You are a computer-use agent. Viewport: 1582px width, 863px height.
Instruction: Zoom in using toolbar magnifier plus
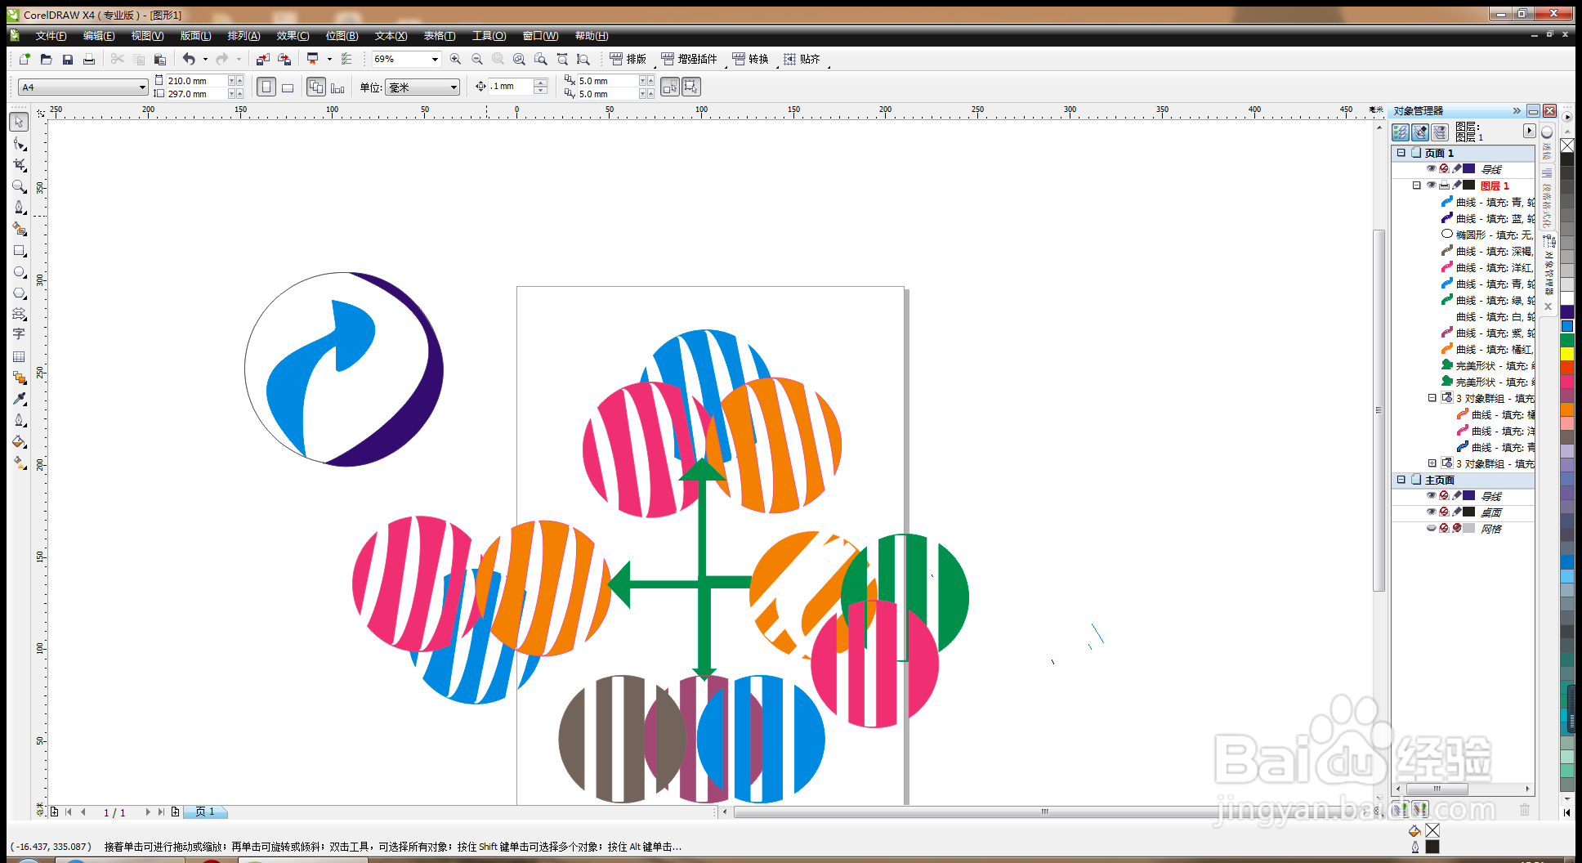coord(455,59)
